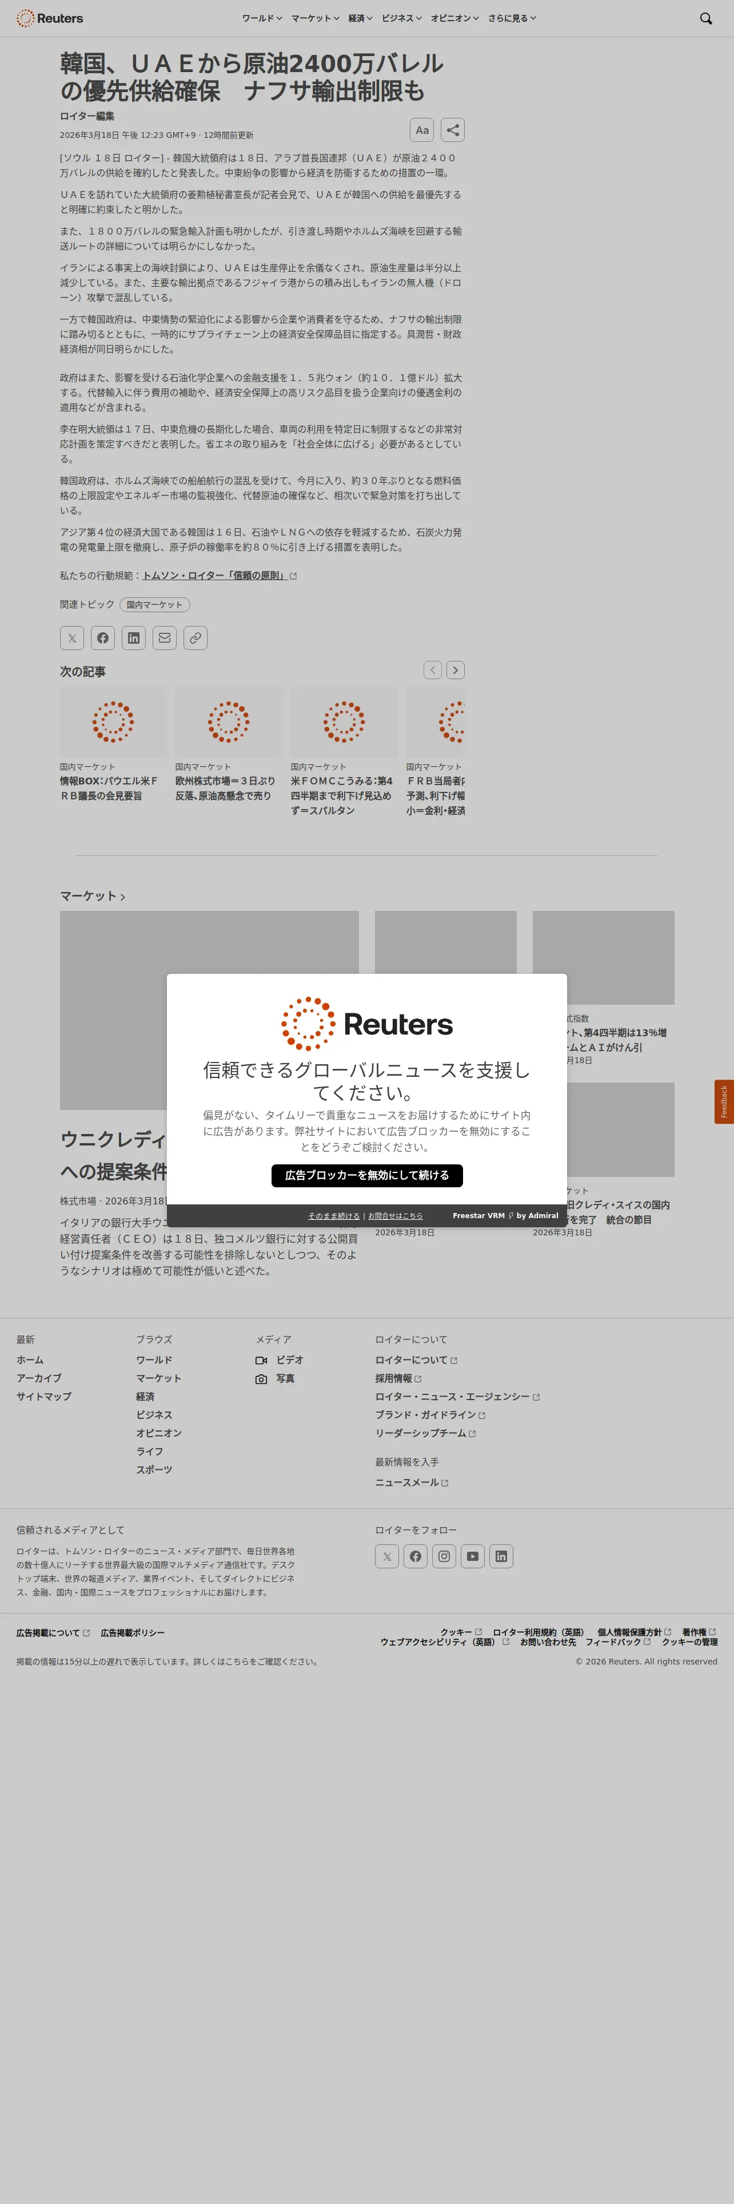Image resolution: width=734 pixels, height=2204 pixels.
Task: Expand the ワールド nav dropdown
Action: pyautogui.click(x=261, y=18)
